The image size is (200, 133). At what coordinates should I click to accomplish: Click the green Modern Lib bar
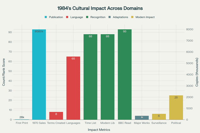108,77
